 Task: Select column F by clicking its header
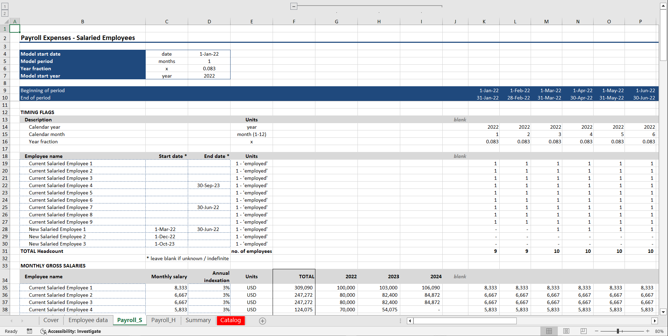pyautogui.click(x=294, y=21)
